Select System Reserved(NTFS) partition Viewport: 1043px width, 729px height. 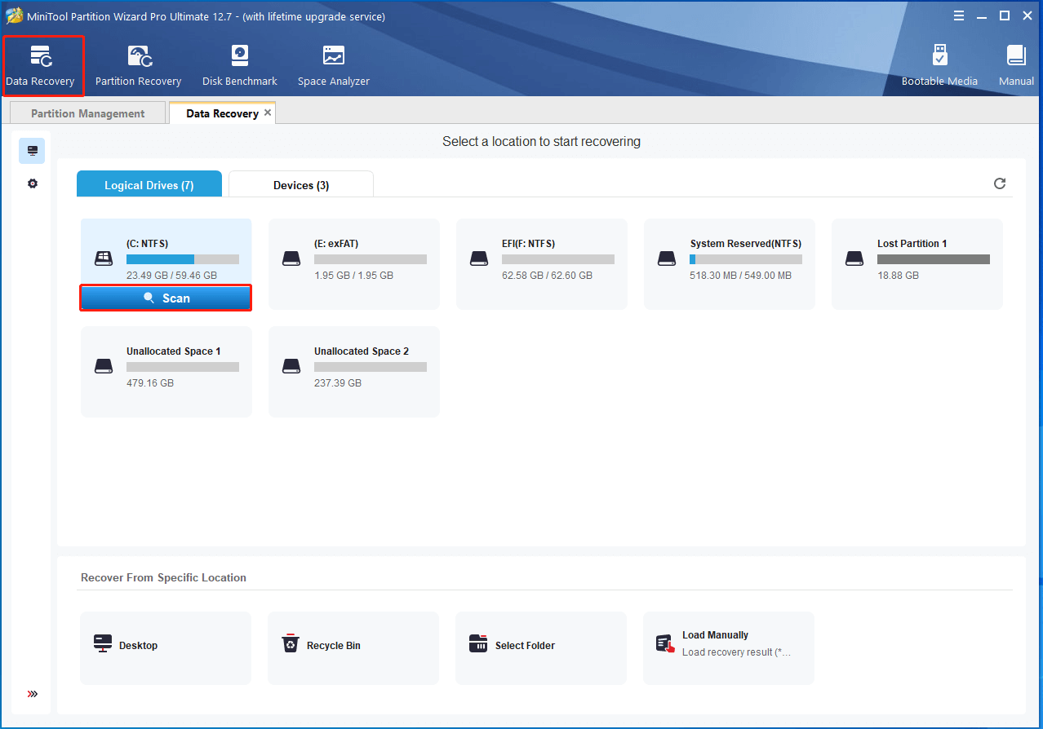click(x=730, y=264)
